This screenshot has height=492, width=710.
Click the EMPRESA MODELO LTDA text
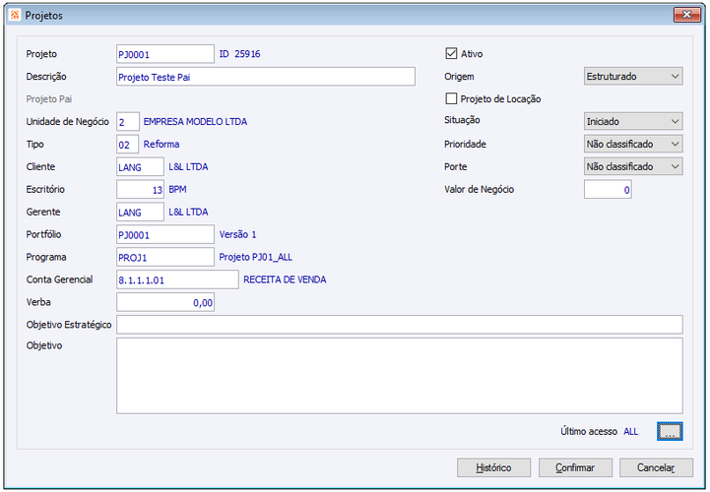(x=195, y=122)
